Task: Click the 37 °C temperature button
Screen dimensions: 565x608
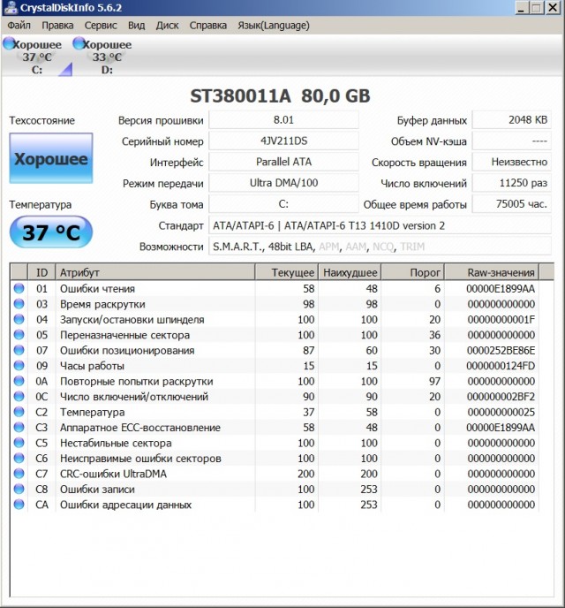Action: click(50, 233)
